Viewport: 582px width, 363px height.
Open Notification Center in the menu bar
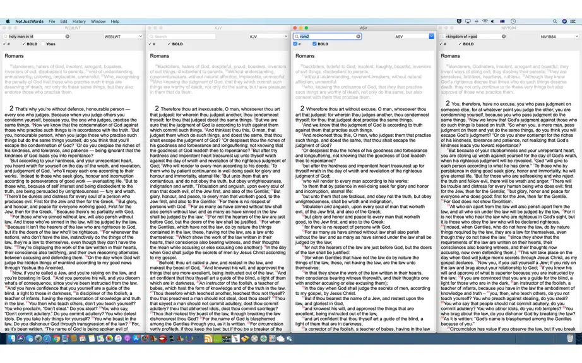573,21
